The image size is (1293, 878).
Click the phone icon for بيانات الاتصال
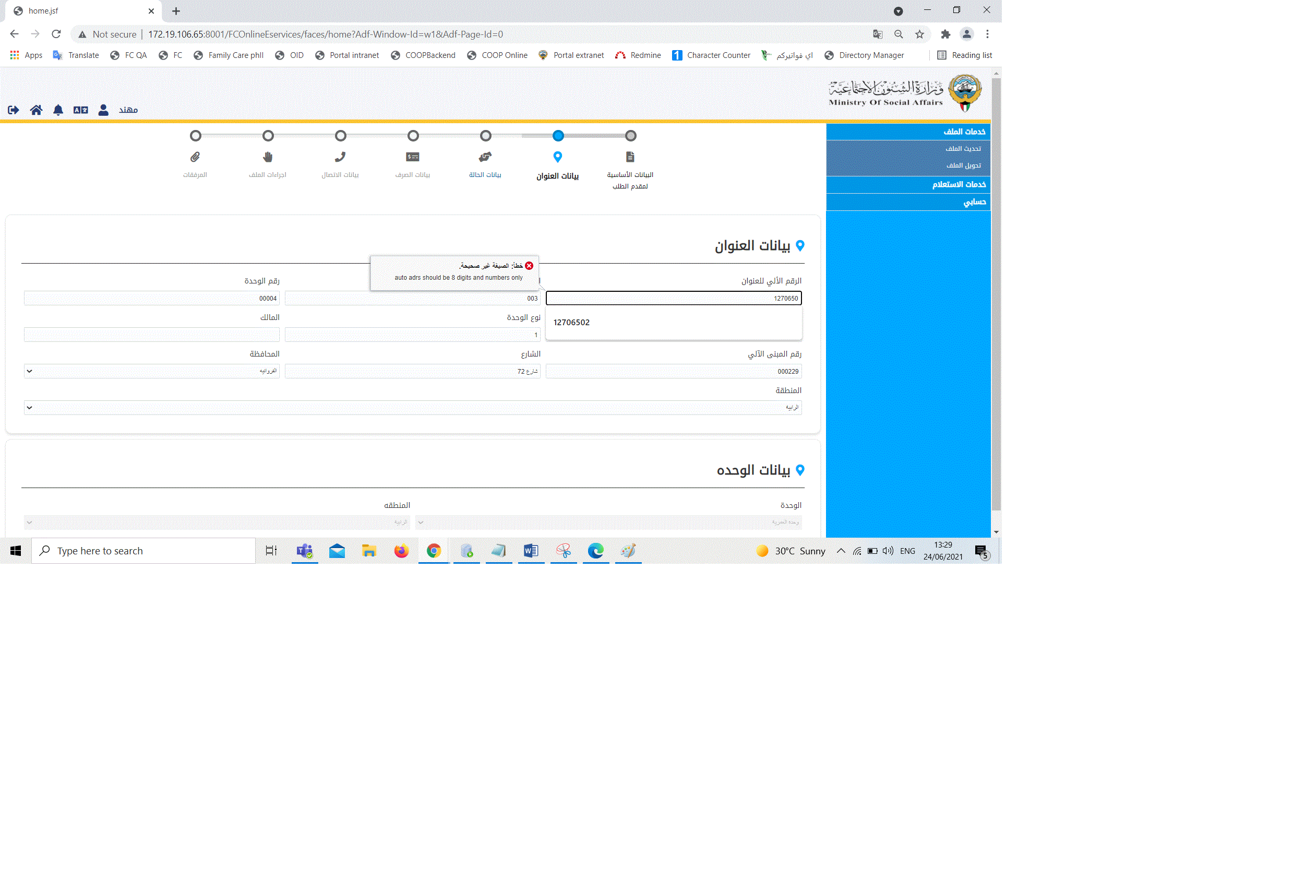tap(341, 157)
